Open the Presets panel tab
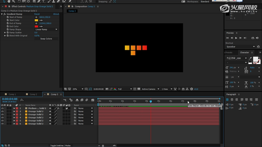Image resolution: width=262 pixels, height=147 pixels. (x=229, y=53)
